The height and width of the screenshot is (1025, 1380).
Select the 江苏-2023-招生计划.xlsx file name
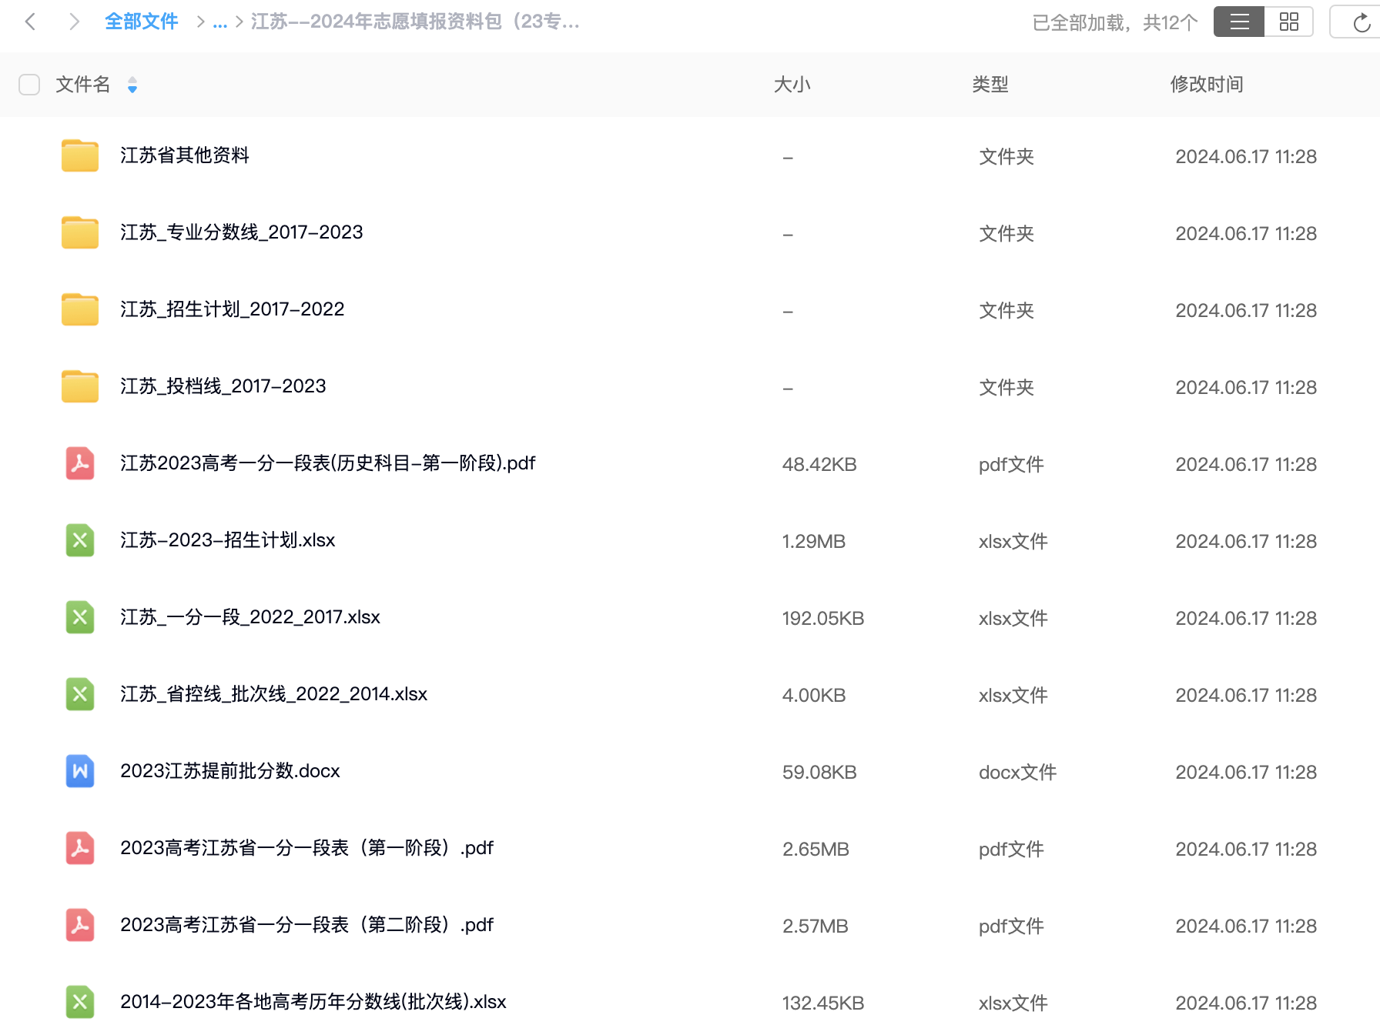click(228, 540)
